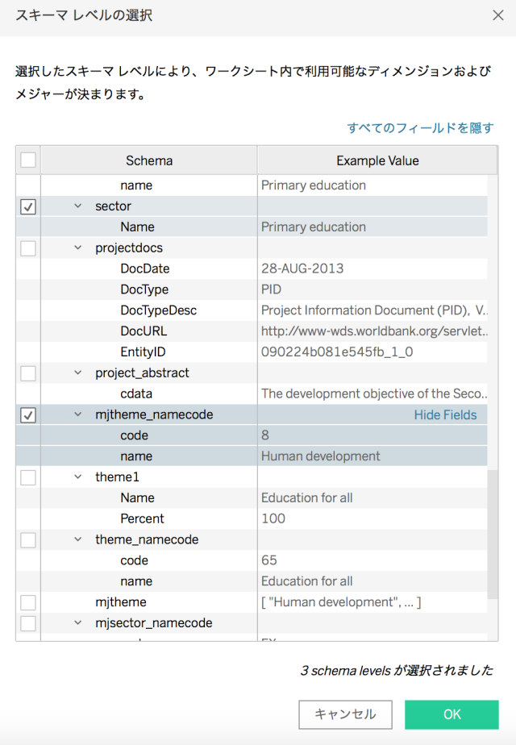Select the DocTypeDesc row
This screenshot has height=745, width=516.
pyautogui.click(x=252, y=310)
